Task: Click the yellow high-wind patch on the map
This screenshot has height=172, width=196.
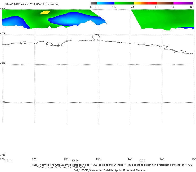Action: (x=45, y=12)
